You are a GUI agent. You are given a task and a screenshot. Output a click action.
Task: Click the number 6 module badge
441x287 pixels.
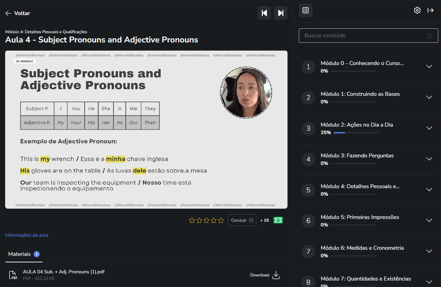click(308, 221)
